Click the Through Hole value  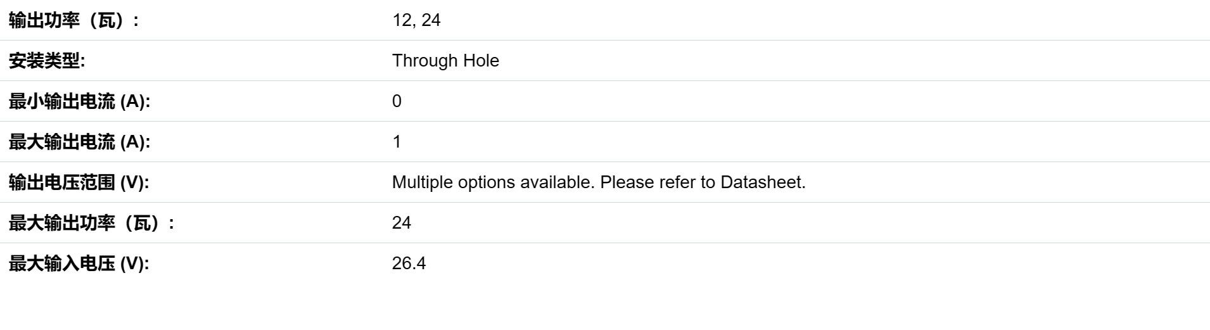pos(445,61)
